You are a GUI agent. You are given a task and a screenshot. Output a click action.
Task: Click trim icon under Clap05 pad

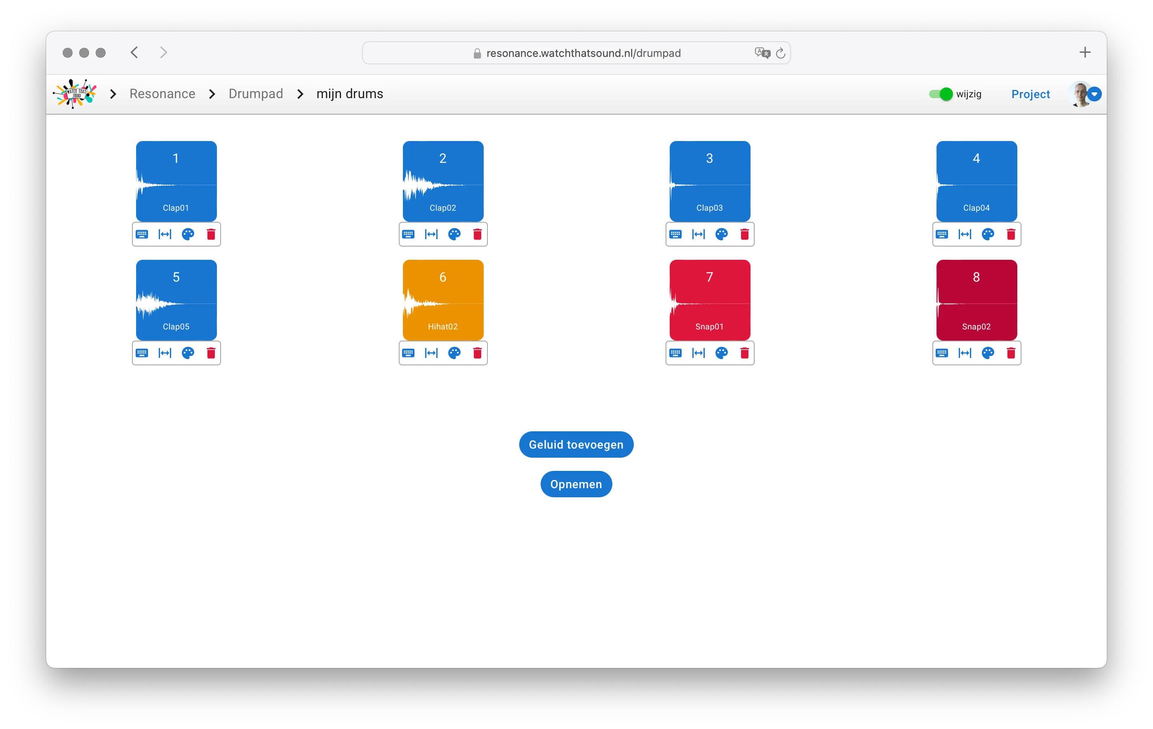165,353
